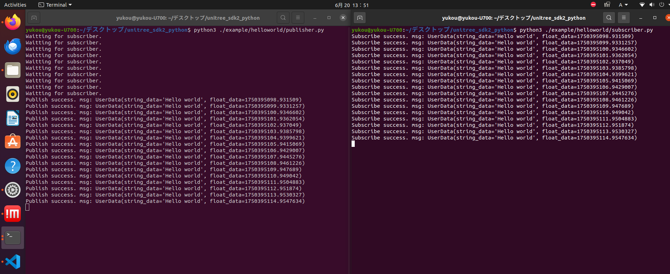This screenshot has height=274, width=670.
Task: Open Visual Studio Code from the dock
Action: click(x=13, y=262)
